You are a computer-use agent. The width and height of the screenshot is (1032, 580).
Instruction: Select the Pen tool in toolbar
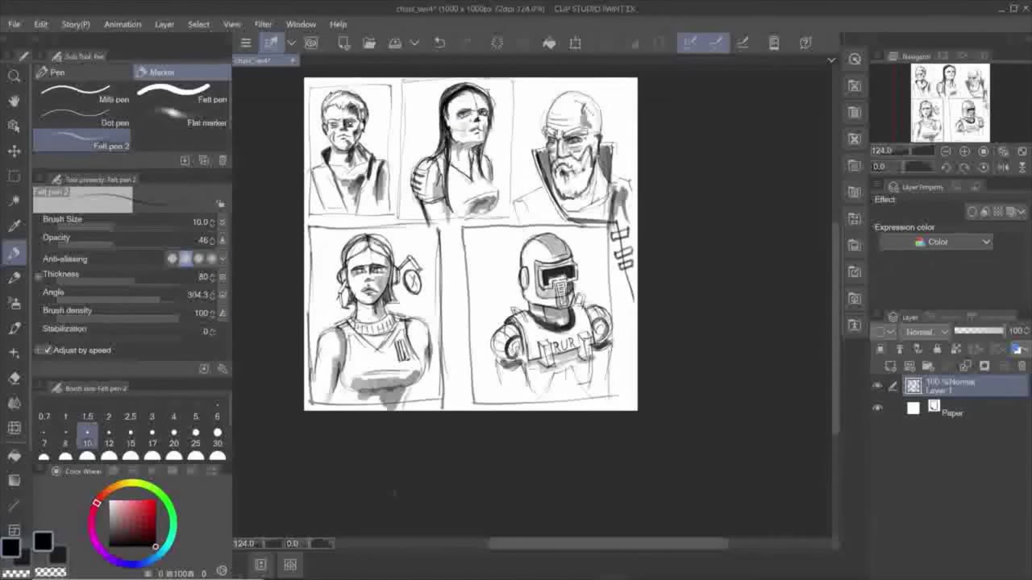click(14, 252)
